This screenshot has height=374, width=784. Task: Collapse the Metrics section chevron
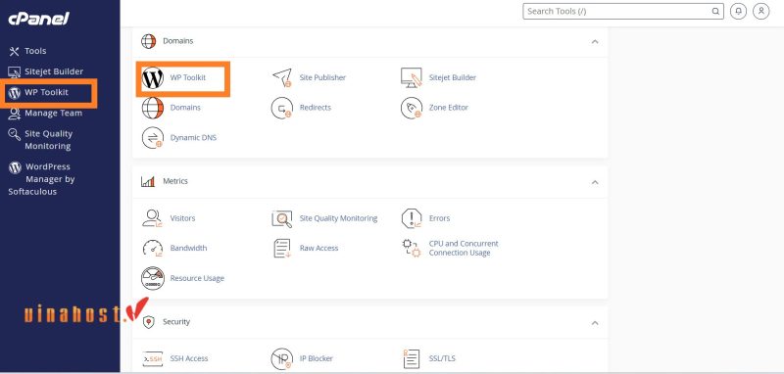(x=595, y=182)
